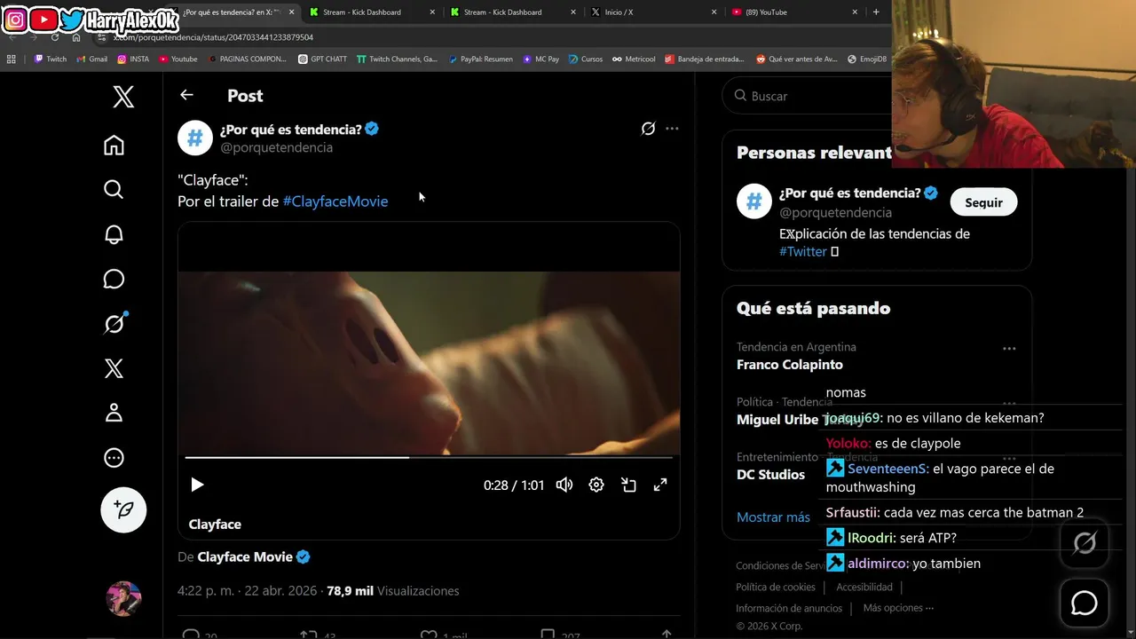Open DC Studios trend

click(770, 475)
